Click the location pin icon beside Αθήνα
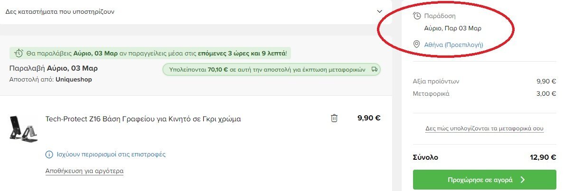Image resolution: width=564 pixels, height=191 pixels. [417, 45]
